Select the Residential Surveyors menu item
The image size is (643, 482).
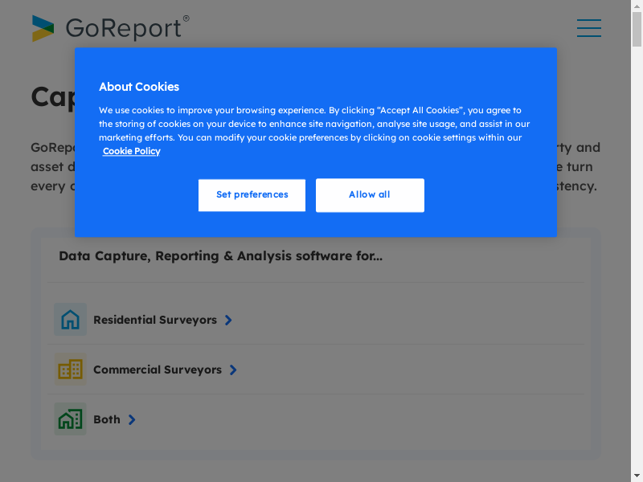155,320
